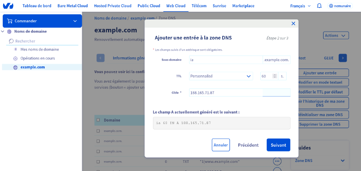Click the shopping cart icon in Commander
361x171 pixels.
pyautogui.click(x=9, y=21)
